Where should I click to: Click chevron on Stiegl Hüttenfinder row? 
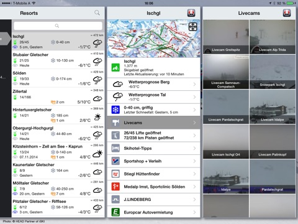(x=194, y=174)
